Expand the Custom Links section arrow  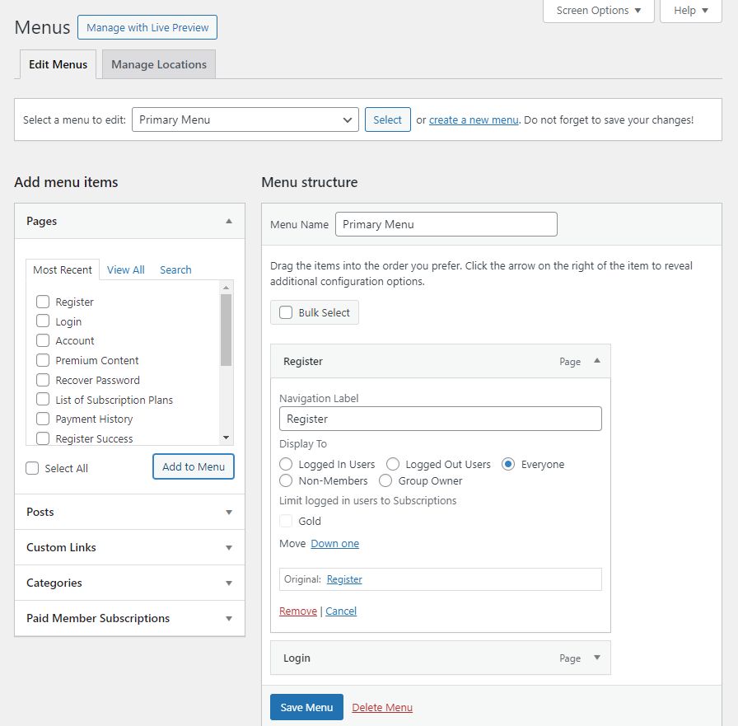[x=229, y=547]
